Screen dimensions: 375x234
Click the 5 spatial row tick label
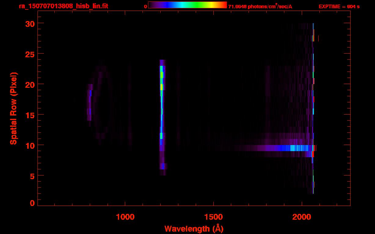32,176
